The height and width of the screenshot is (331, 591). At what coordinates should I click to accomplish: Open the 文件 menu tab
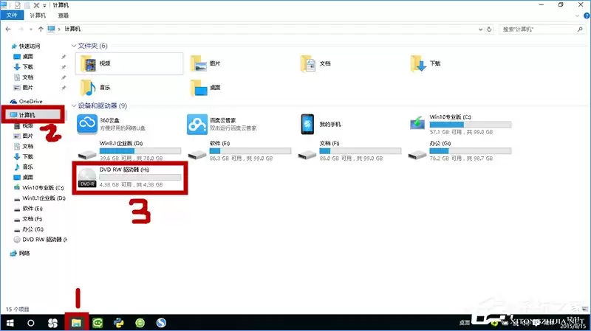pos(12,15)
